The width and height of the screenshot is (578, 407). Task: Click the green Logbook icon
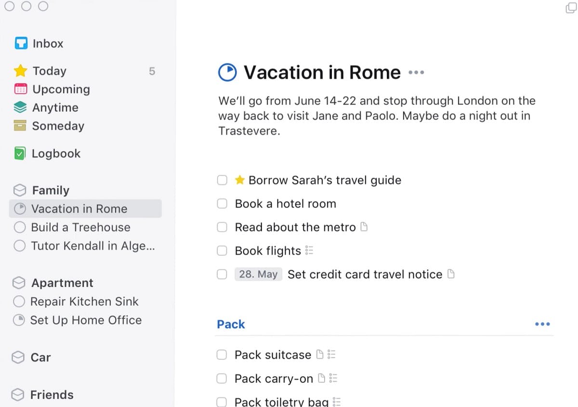click(20, 154)
